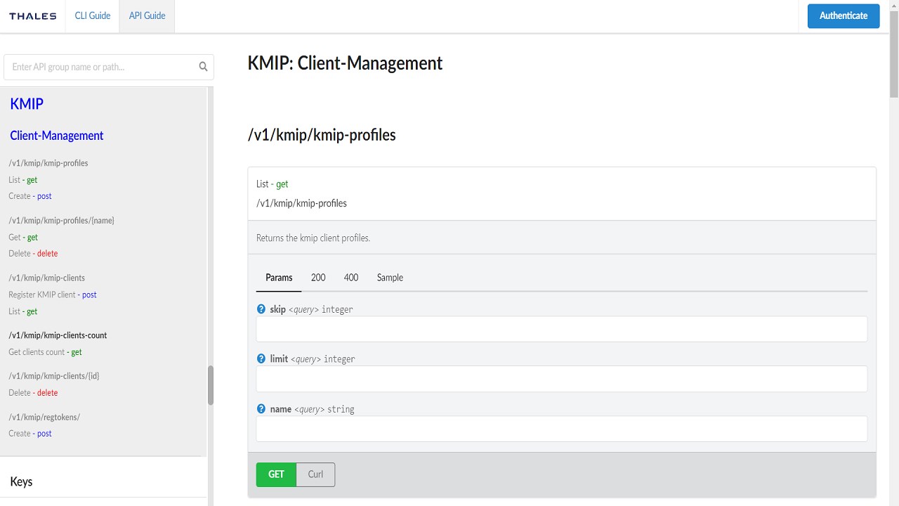
Task: Open Get clients count endpoint link
Action: click(x=45, y=352)
